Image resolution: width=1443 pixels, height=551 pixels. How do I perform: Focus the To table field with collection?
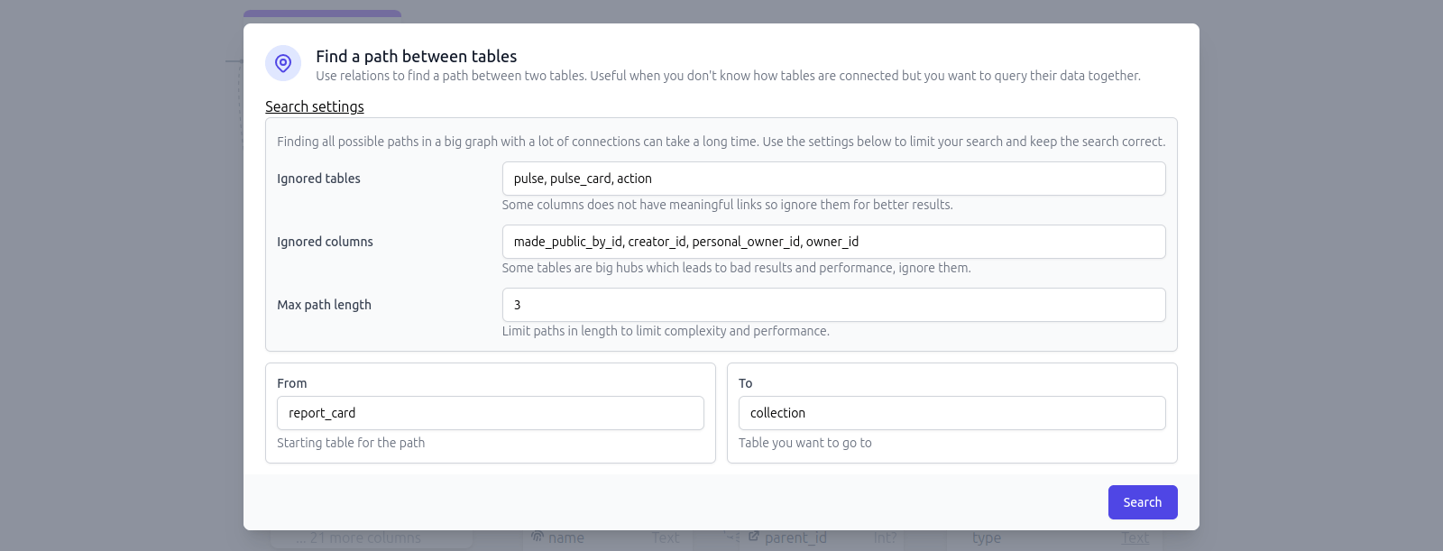point(951,413)
